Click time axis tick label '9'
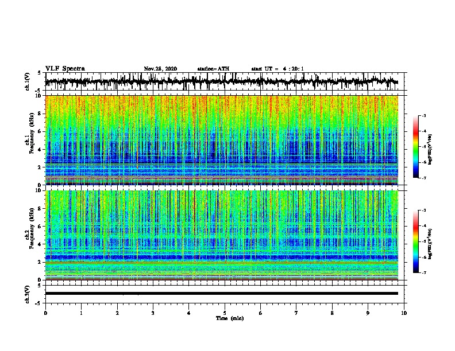Image resolution: width=455 pixels, height=351 pixels. click(368, 313)
